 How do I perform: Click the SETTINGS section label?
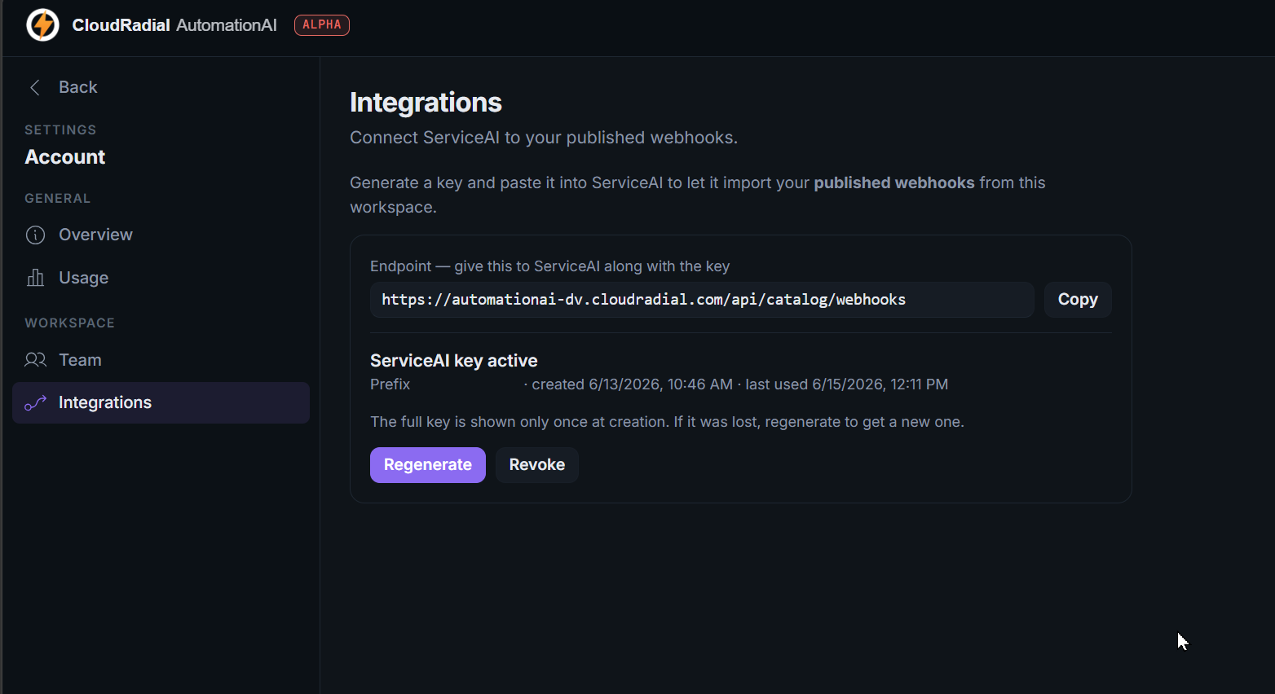pos(60,130)
